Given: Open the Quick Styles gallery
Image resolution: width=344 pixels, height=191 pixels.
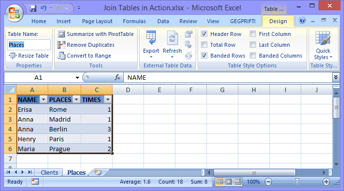Looking at the screenshot, I should point(323,45).
